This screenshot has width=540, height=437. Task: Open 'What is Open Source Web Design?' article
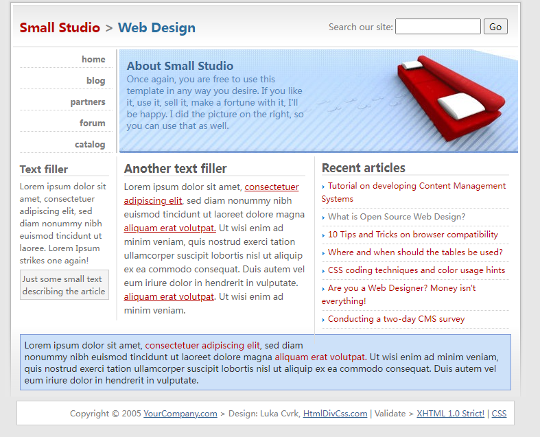click(396, 217)
